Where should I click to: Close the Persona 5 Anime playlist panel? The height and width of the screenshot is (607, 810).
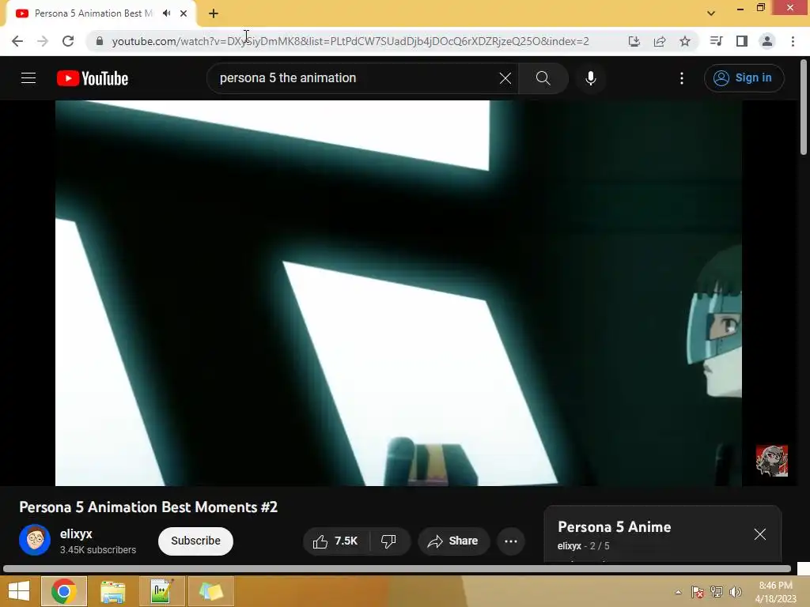click(759, 534)
